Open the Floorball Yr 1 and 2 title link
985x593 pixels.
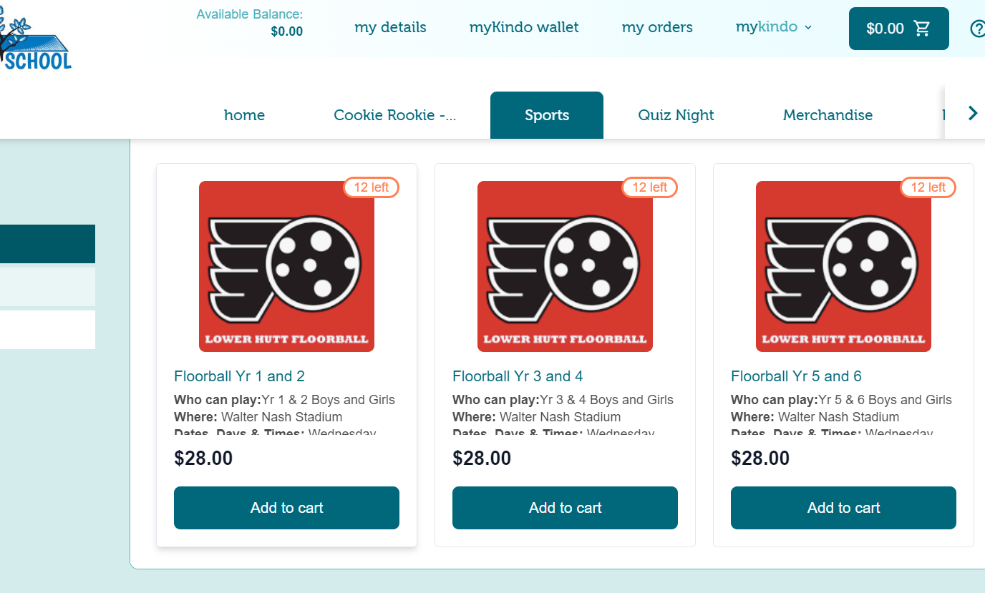tap(239, 376)
